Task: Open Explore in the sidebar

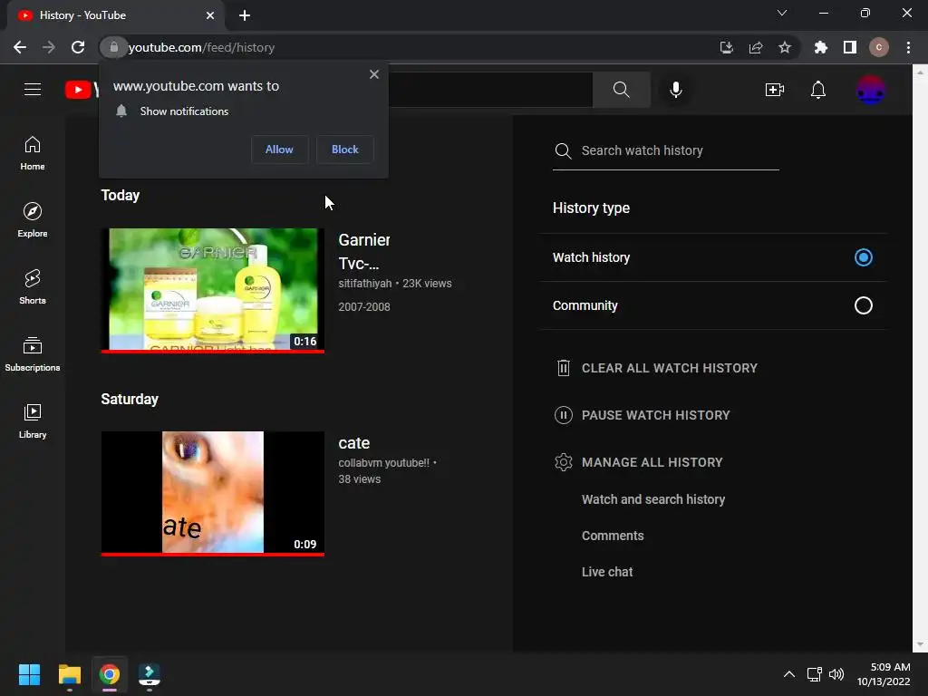Action: pyautogui.click(x=33, y=219)
